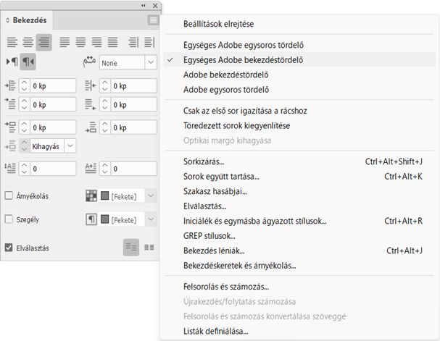Expand the Szegély color dropdown arrow

point(151,219)
